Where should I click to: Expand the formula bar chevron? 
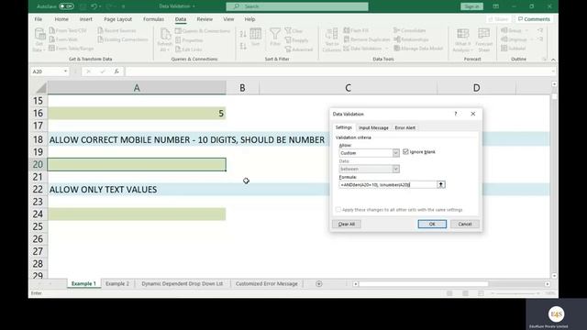(x=553, y=71)
